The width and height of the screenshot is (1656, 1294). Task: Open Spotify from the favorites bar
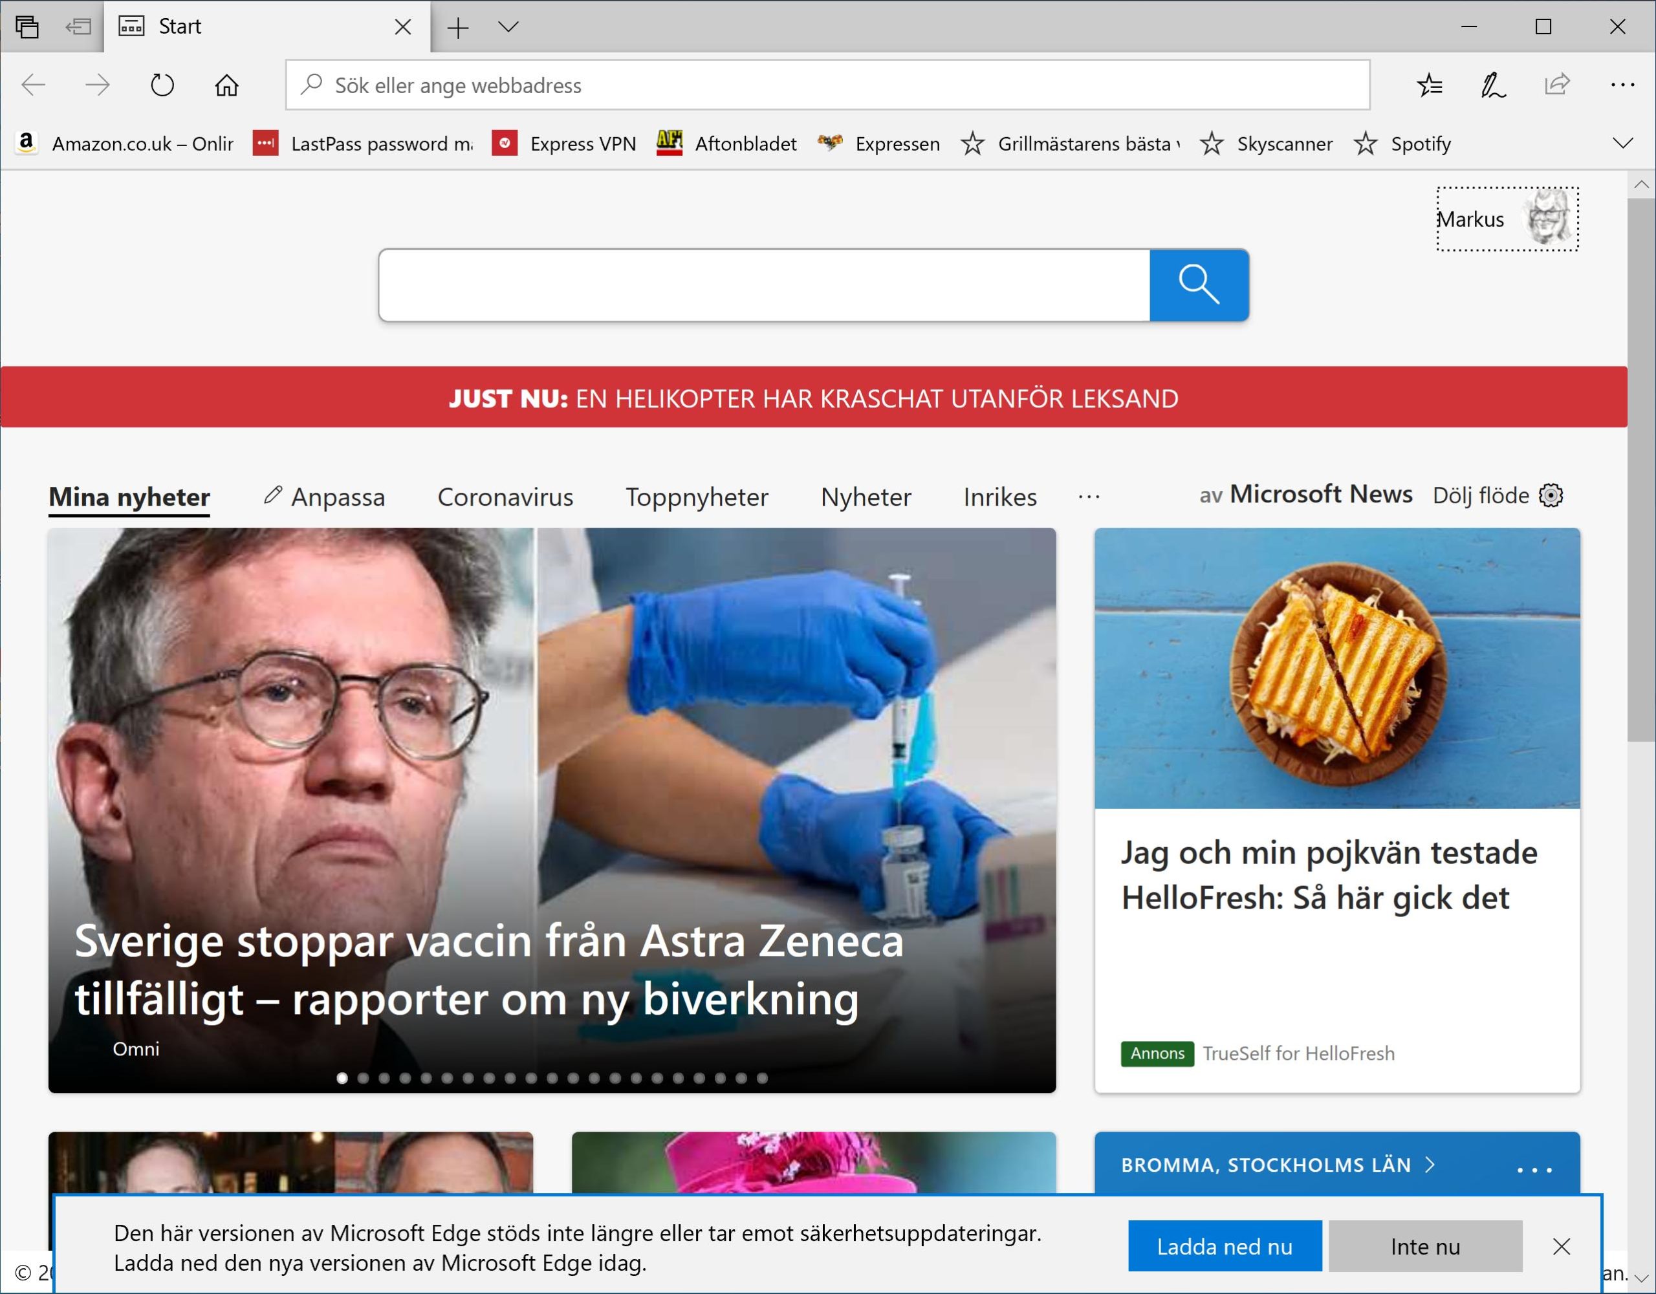pos(1420,144)
